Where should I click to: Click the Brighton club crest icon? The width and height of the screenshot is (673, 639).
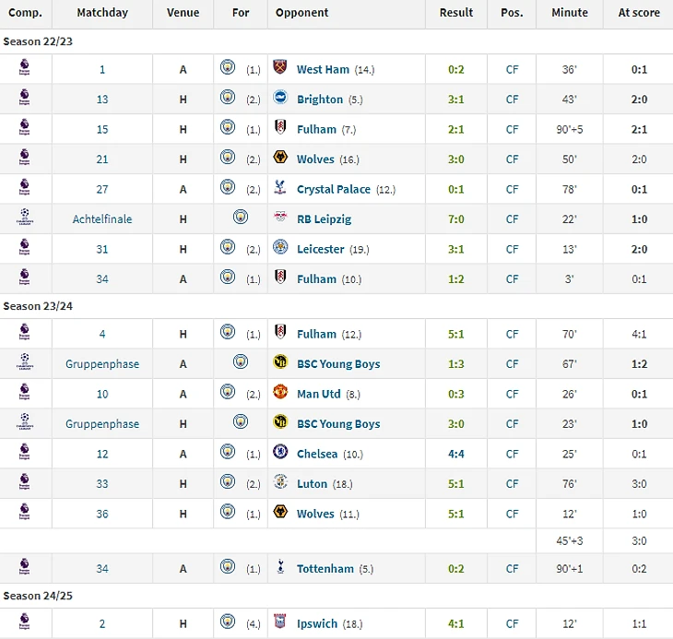coord(280,97)
